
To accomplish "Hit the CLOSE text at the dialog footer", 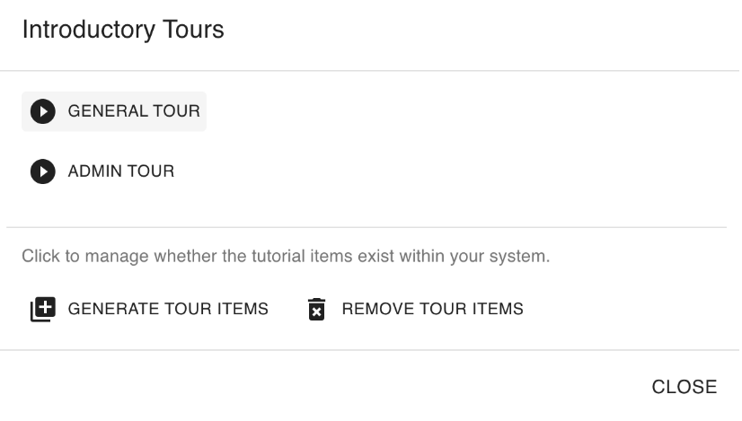I will click(684, 387).
